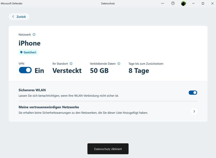
Task: Click the Gesichert status badge
Action: [x=28, y=52]
